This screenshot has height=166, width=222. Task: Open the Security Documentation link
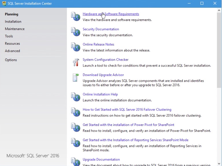point(101,29)
